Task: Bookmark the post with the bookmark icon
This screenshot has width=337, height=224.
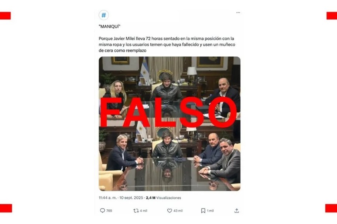Action: [x=203, y=211]
